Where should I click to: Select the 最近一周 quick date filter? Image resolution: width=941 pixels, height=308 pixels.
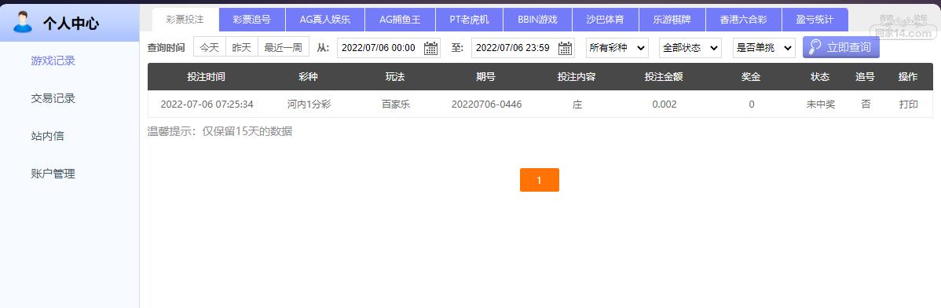[x=284, y=47]
